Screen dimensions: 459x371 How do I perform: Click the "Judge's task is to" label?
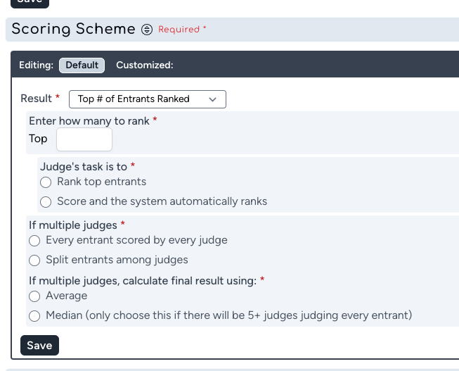pyautogui.click(x=83, y=167)
